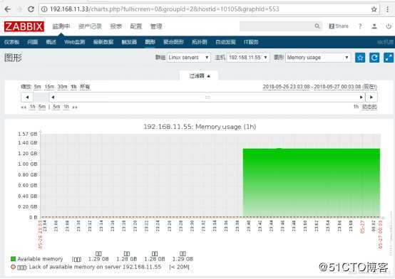Image resolution: width=395 pixels, height=279 pixels.
Task: Click the inner left arrow on time slider
Action: [x=53, y=97]
